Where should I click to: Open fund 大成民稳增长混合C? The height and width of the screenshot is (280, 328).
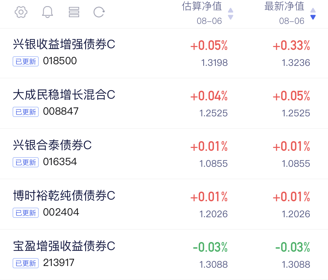pos(164,103)
